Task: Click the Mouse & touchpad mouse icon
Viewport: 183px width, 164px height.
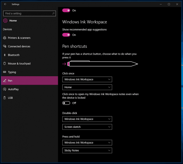Action: coord(4,64)
